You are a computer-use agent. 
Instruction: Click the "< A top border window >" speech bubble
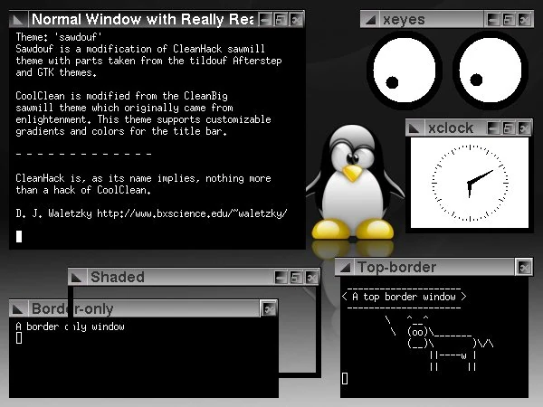click(x=404, y=297)
